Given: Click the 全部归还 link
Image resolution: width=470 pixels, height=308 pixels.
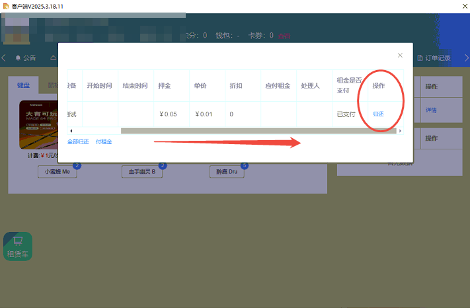Looking at the screenshot, I should pyautogui.click(x=77, y=142).
